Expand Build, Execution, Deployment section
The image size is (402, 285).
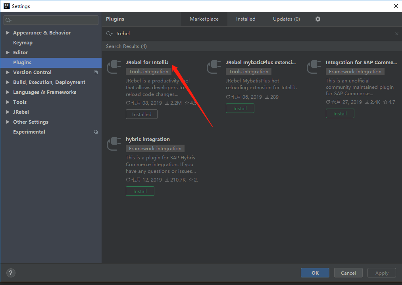click(x=8, y=82)
